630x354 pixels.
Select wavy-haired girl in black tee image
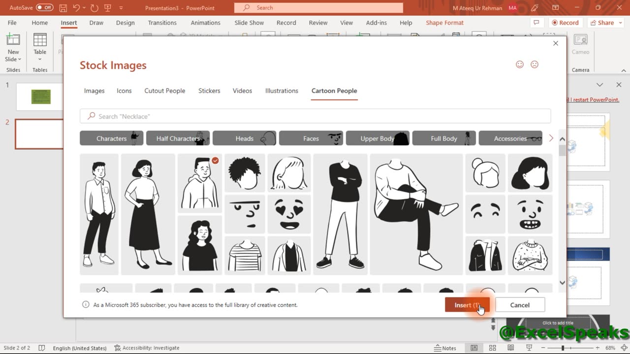click(200, 245)
